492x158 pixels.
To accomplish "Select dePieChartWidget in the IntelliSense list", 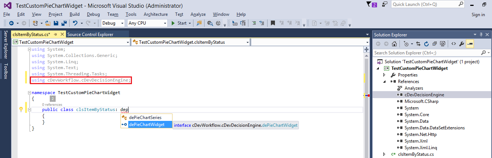I will coord(146,125).
